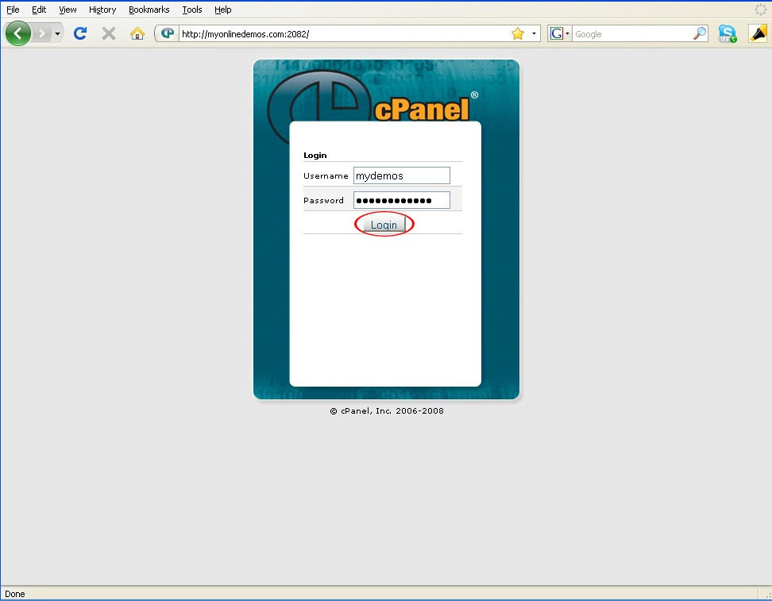
Task: Click the Forward arrow button
Action: pos(42,33)
